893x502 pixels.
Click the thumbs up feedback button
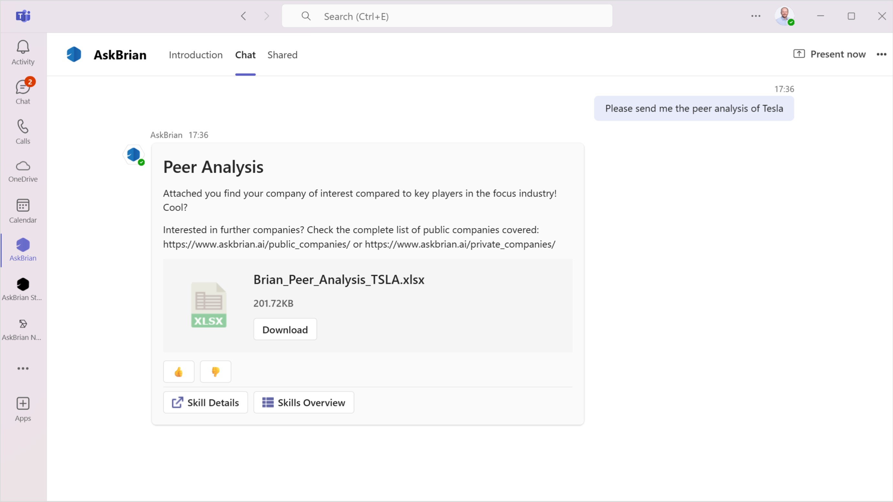(x=179, y=372)
